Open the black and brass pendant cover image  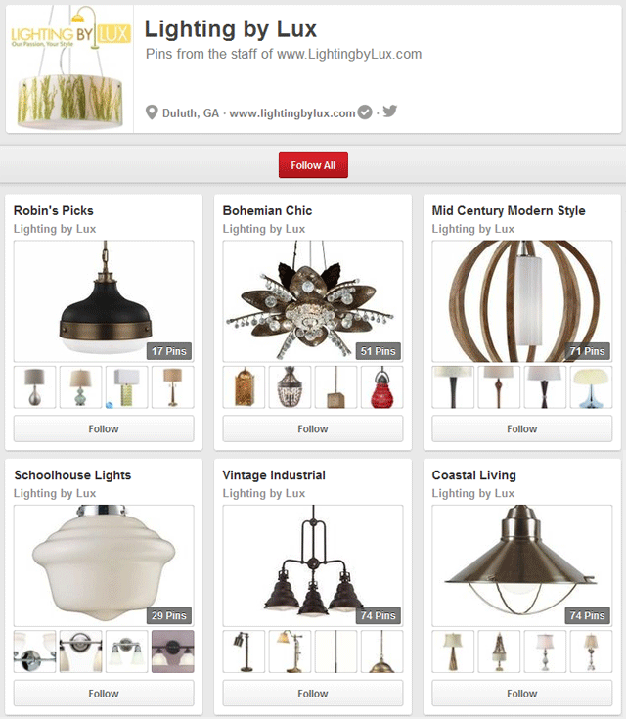104,301
